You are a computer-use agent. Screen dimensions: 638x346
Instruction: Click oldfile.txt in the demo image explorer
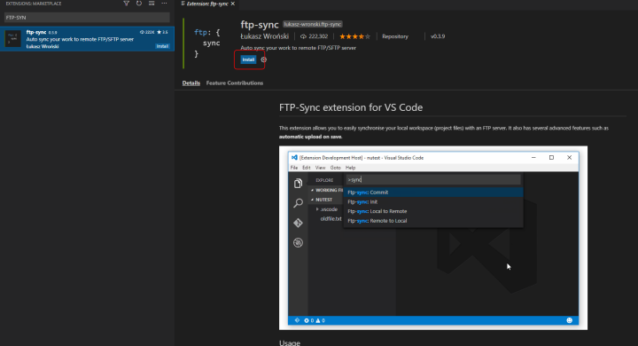(x=331, y=219)
